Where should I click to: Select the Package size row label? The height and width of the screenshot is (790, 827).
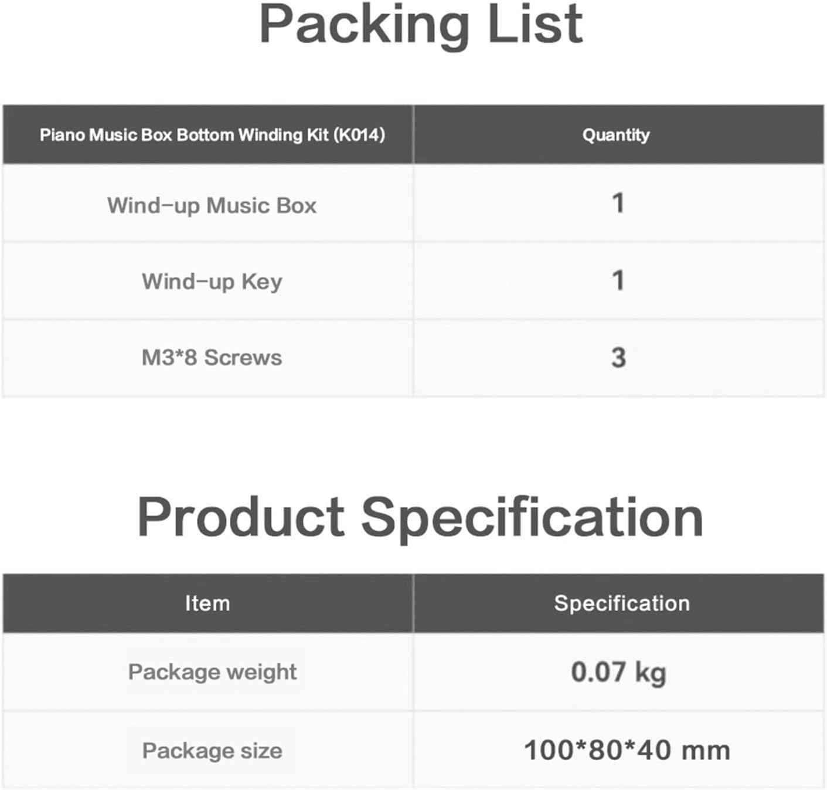[x=212, y=751]
